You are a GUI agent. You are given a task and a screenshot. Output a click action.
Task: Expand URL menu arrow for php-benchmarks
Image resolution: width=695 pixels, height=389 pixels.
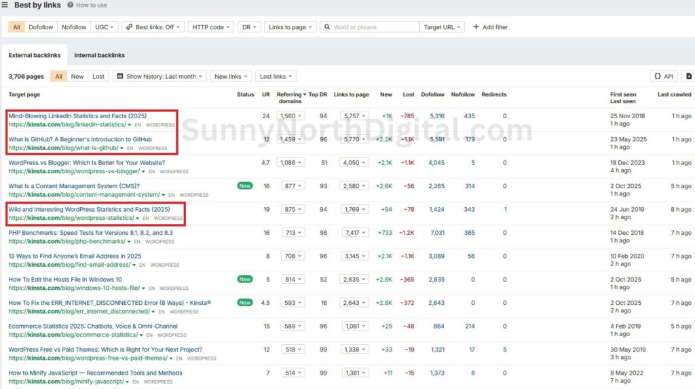pos(129,242)
